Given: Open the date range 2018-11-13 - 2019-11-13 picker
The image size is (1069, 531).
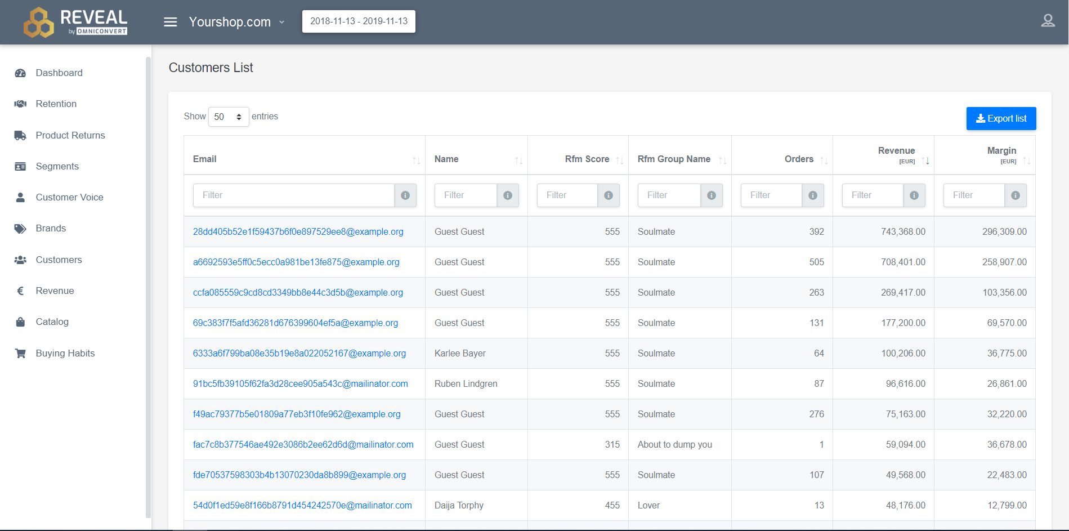Looking at the screenshot, I should (x=359, y=21).
